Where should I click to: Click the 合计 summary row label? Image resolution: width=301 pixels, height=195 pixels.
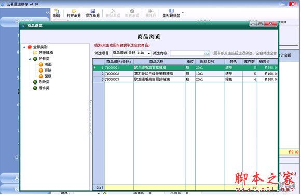[x=100, y=188]
